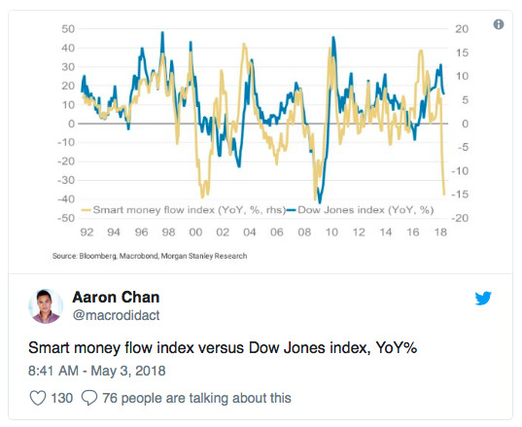
Task: Click the Twitter bird logo
Action: point(483,298)
